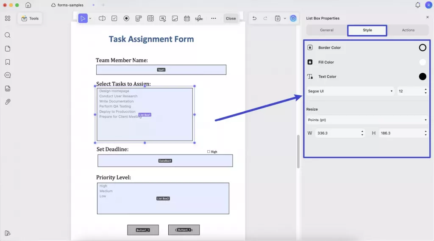Close the List Box Properties panel

click(x=427, y=17)
